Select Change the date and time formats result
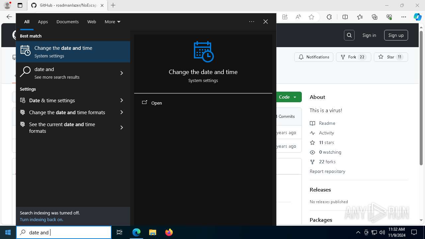The width and height of the screenshot is (425, 239). pos(73,112)
